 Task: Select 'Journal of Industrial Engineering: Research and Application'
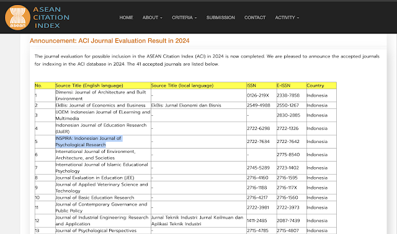102,220
